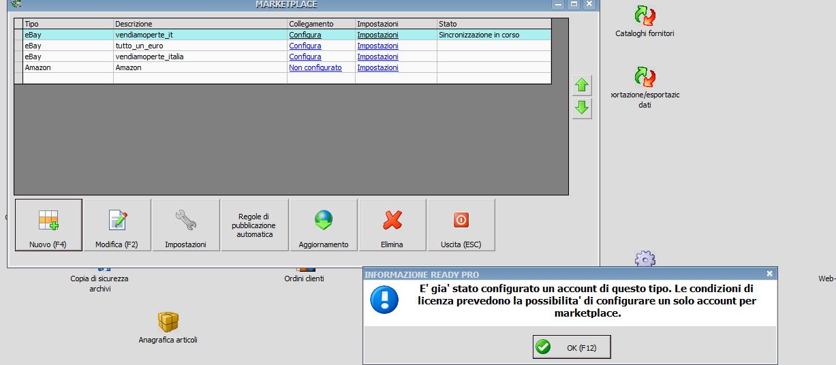Viewport: 836px width, 365px height.
Task: Move row up with green up arrow
Action: (582, 86)
